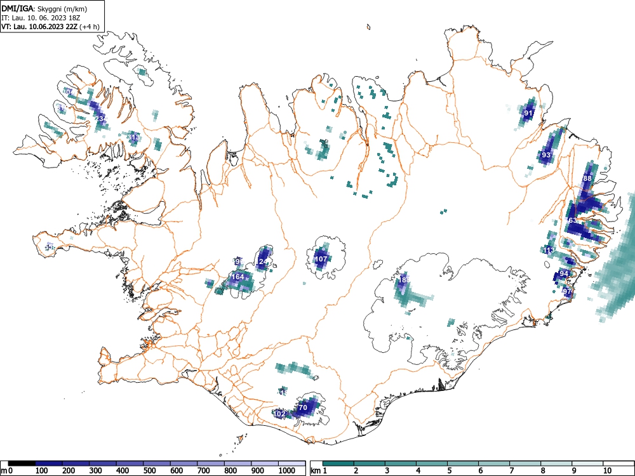Click the "DMI/IGA: Skyggni (m/km)" title line
This screenshot has height=476, width=635.
44,8
